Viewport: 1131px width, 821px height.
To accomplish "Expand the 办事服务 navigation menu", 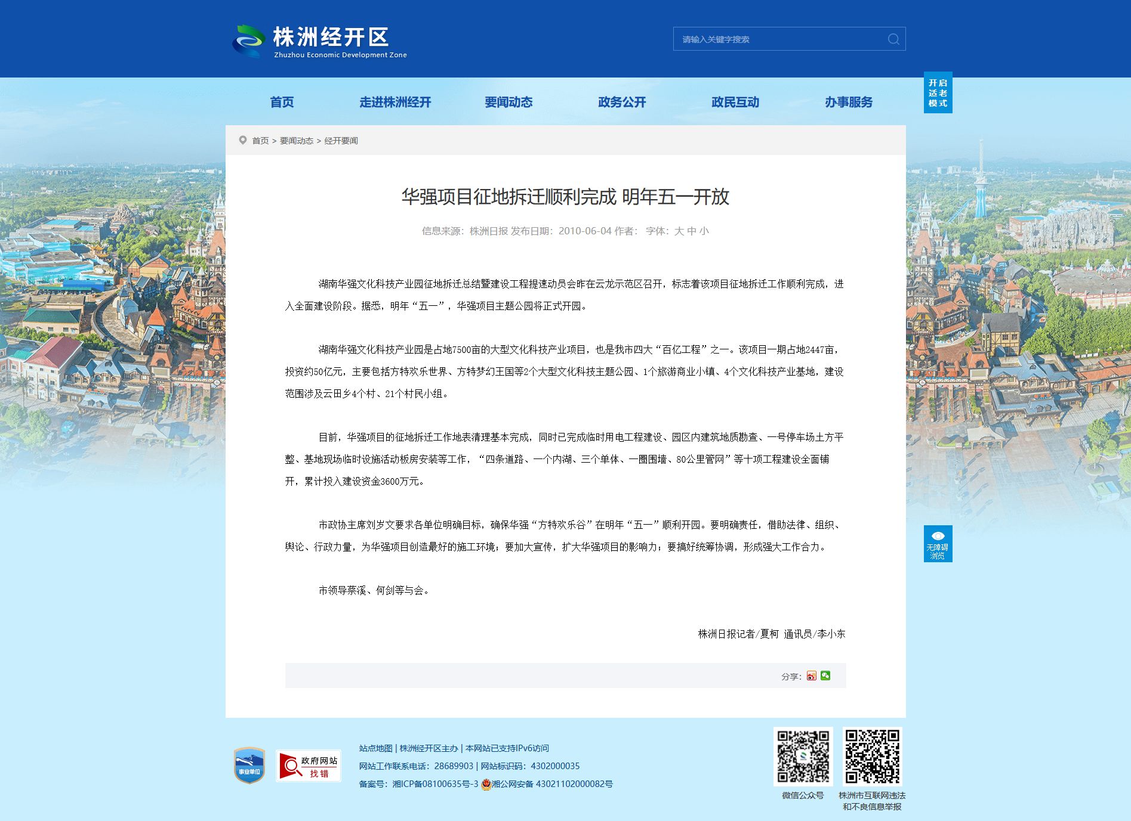I will point(848,103).
